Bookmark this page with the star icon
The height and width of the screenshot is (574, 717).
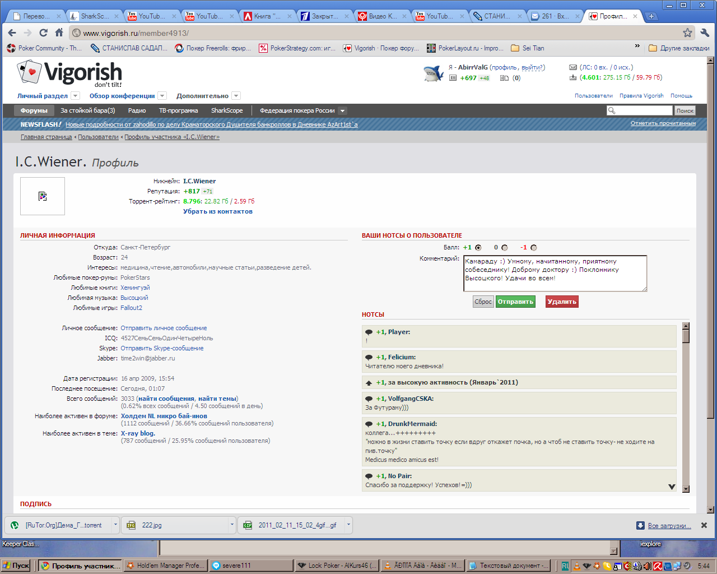point(687,33)
